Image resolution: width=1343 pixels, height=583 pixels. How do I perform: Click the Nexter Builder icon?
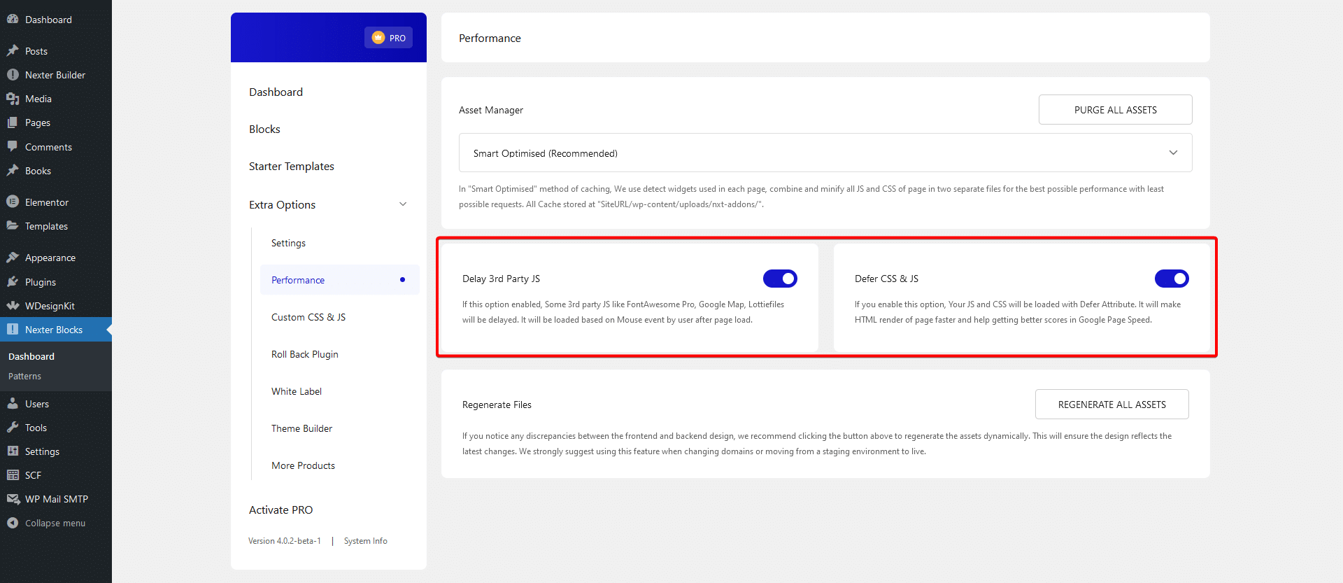tap(13, 75)
